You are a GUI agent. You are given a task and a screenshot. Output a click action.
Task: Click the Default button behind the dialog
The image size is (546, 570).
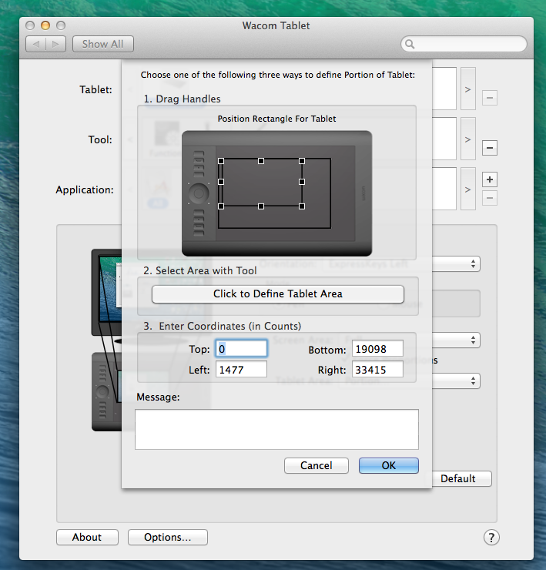pos(461,478)
